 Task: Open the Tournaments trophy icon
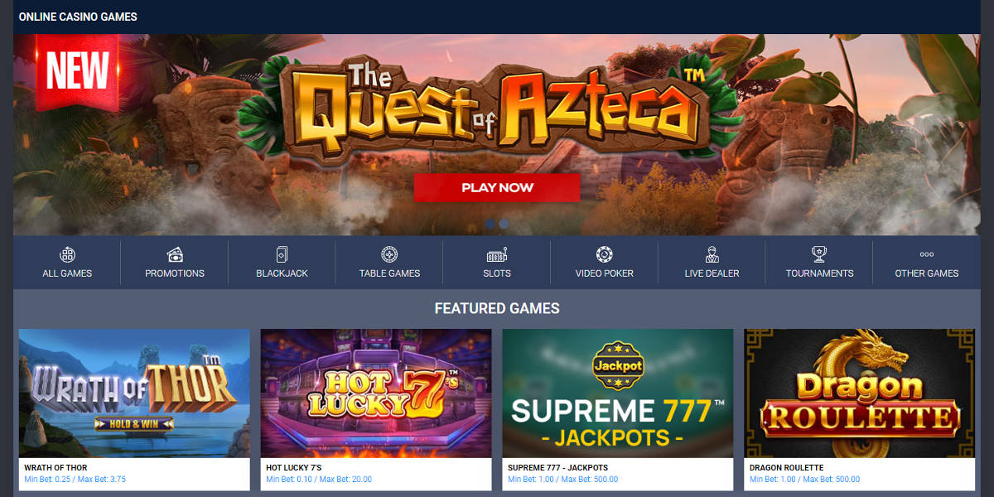[820, 254]
